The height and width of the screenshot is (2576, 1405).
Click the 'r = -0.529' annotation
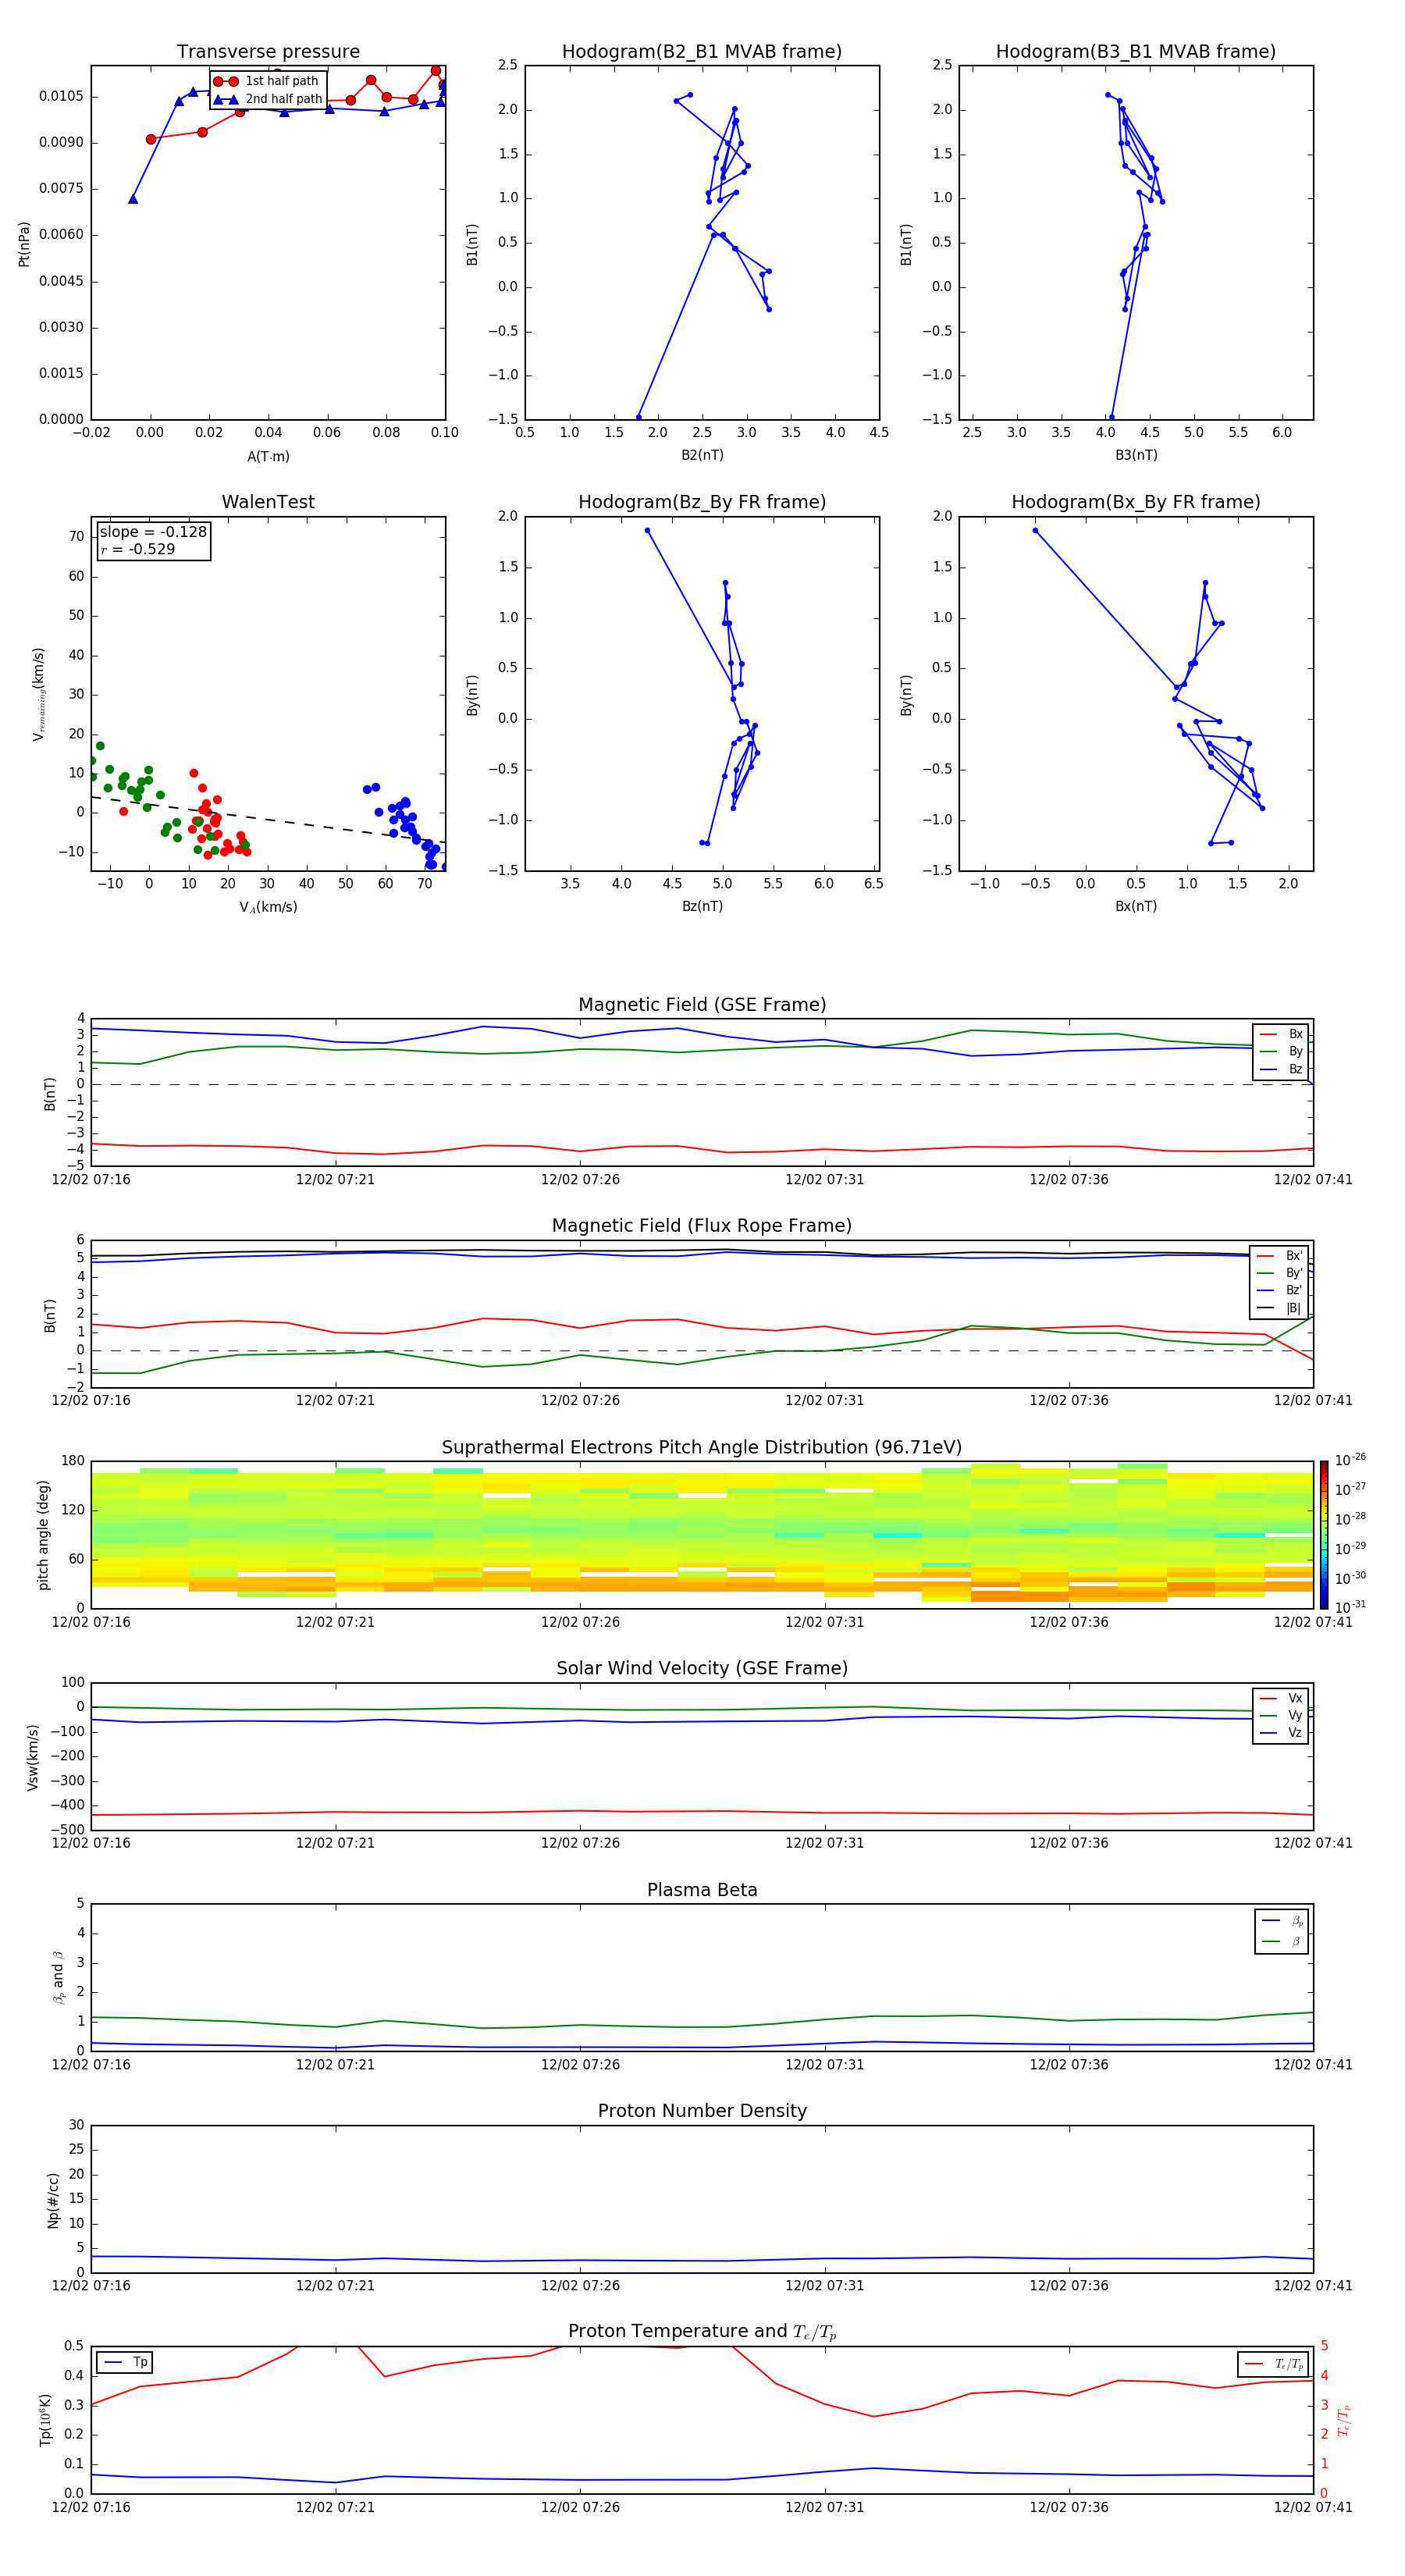click(138, 549)
